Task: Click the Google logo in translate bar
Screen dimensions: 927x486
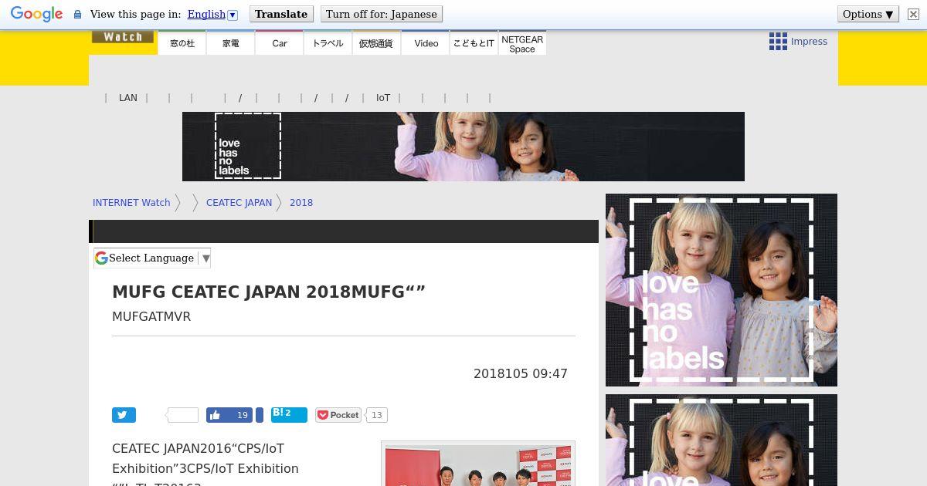Action: 36,14
